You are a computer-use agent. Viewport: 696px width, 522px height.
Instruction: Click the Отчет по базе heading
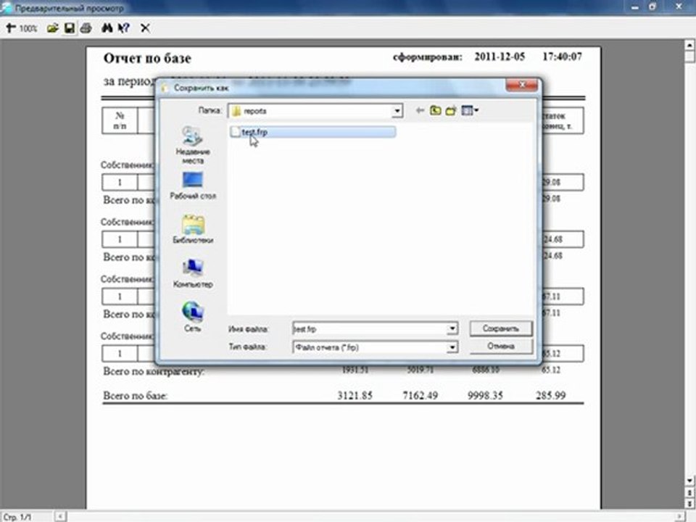(147, 59)
